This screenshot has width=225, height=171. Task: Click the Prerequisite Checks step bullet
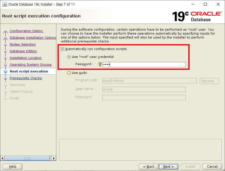click(5, 78)
